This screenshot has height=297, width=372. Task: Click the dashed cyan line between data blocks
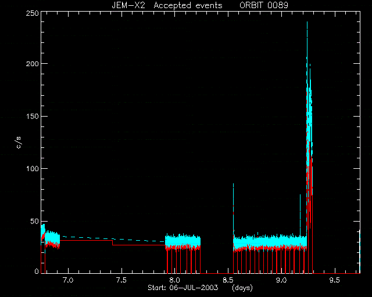pyautogui.click(x=112, y=239)
